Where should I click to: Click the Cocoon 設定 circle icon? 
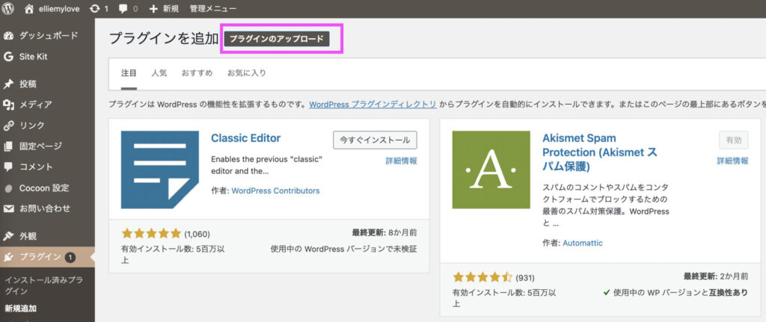pyautogui.click(x=8, y=188)
